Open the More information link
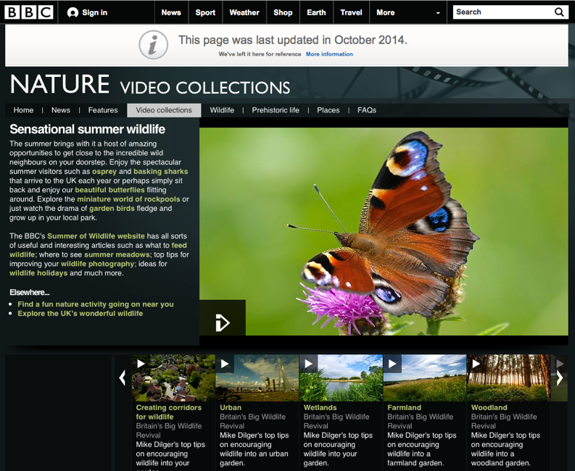This screenshot has height=471, width=575. 329,54
